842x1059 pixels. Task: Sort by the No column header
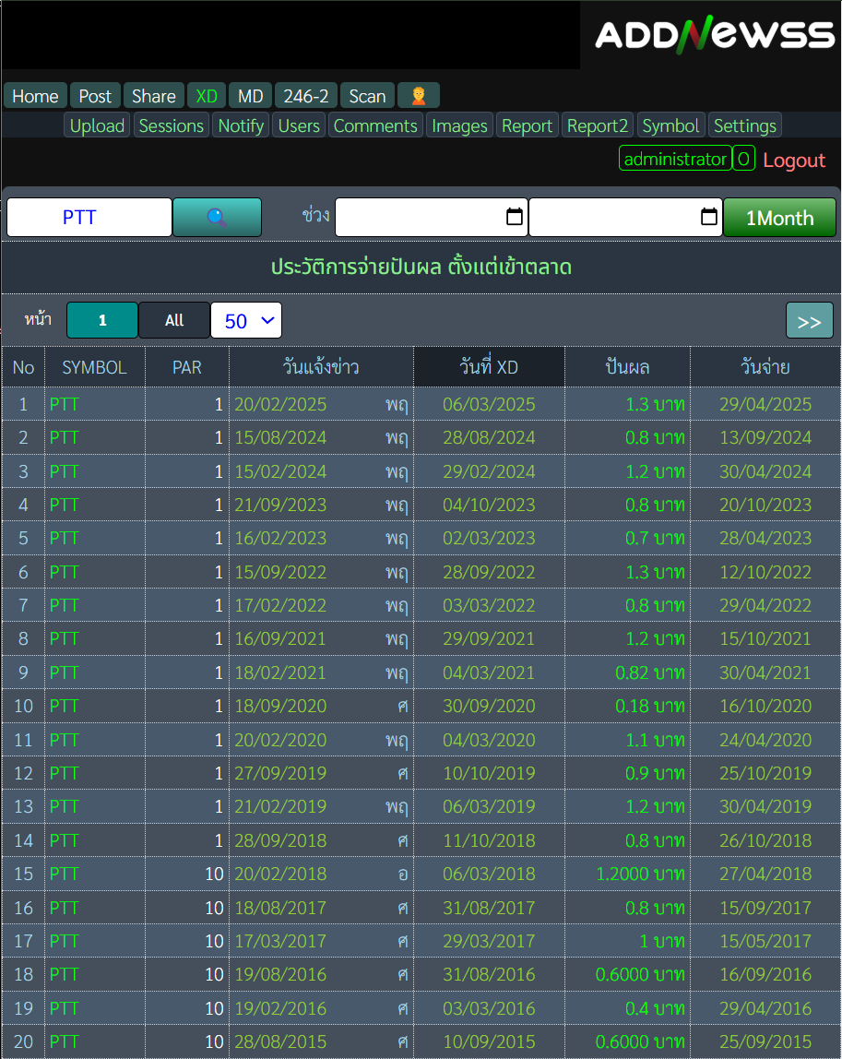click(x=24, y=367)
